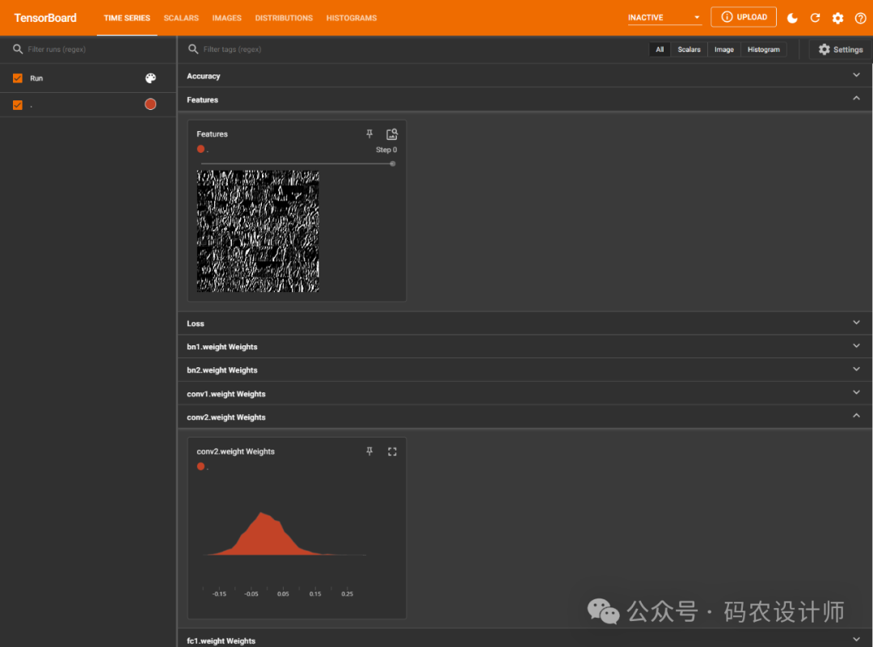873x647 pixels.
Task: Open the INACTIVE plugins dropdown
Action: coord(664,18)
